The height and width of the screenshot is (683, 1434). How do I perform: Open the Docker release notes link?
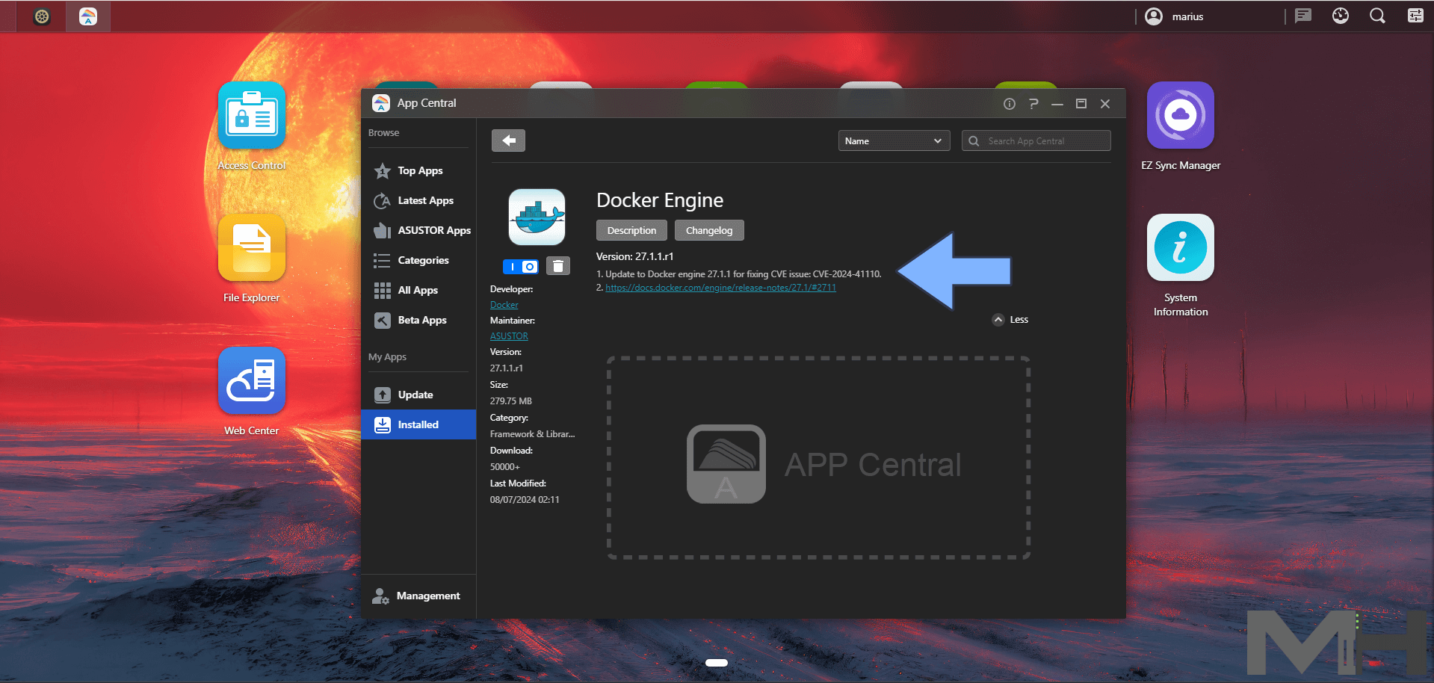(x=720, y=288)
